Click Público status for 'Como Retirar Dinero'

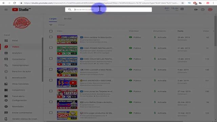pos(137,102)
